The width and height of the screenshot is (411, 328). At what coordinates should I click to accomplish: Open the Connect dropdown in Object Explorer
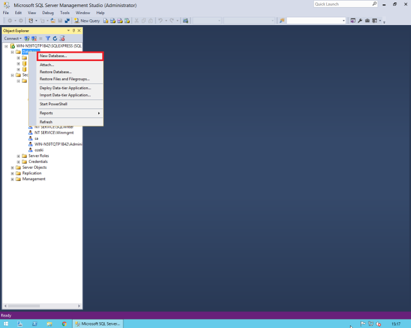click(13, 39)
